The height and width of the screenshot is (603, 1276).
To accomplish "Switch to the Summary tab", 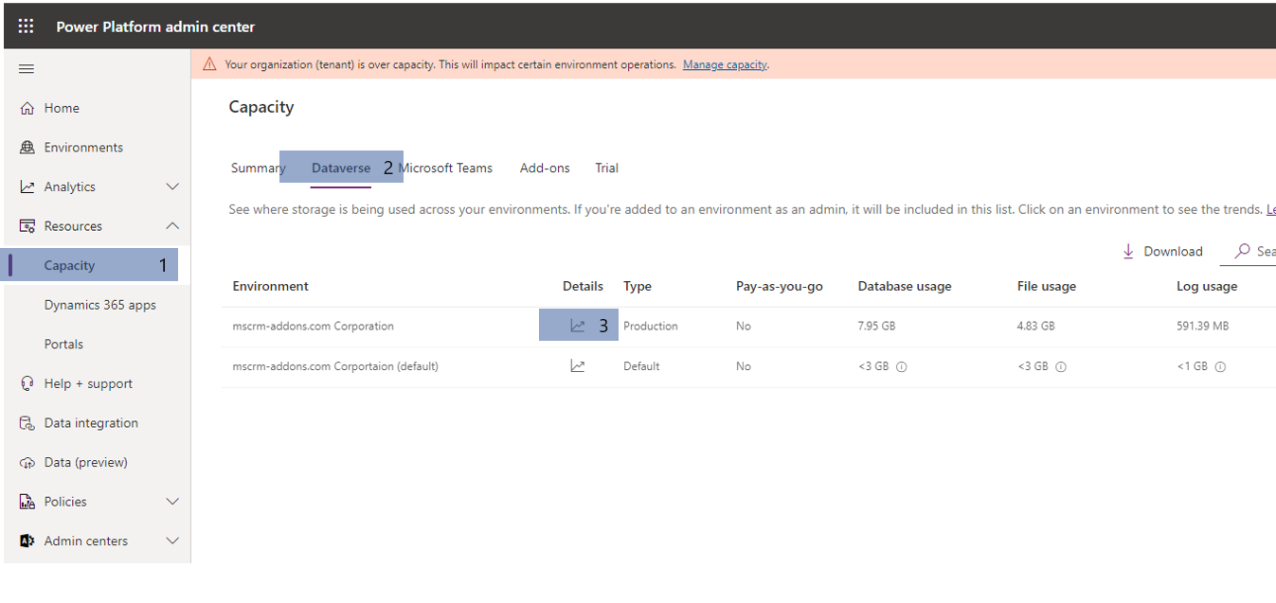I will [258, 168].
